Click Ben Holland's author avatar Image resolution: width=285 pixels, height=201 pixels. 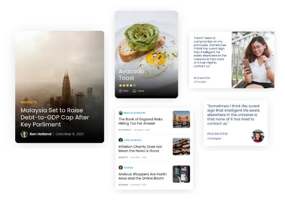click(24, 134)
